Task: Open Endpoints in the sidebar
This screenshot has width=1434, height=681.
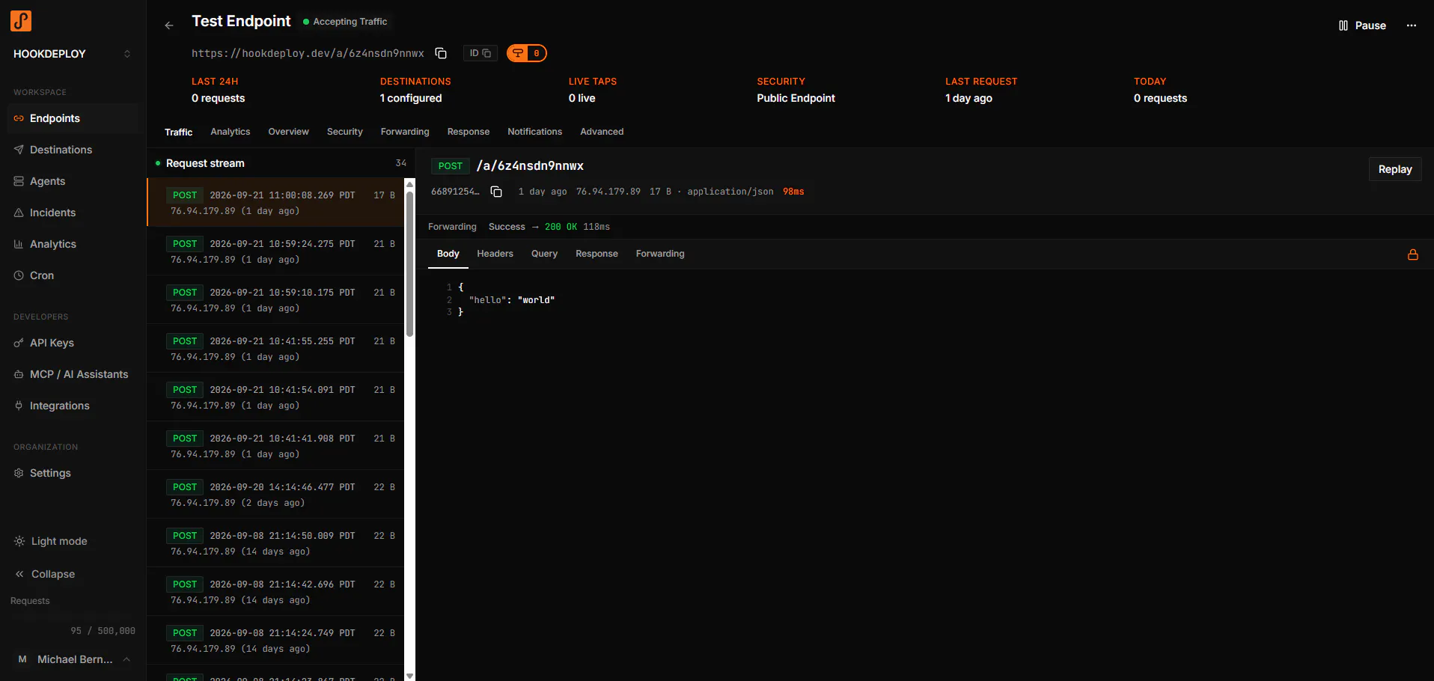Action: click(73, 118)
